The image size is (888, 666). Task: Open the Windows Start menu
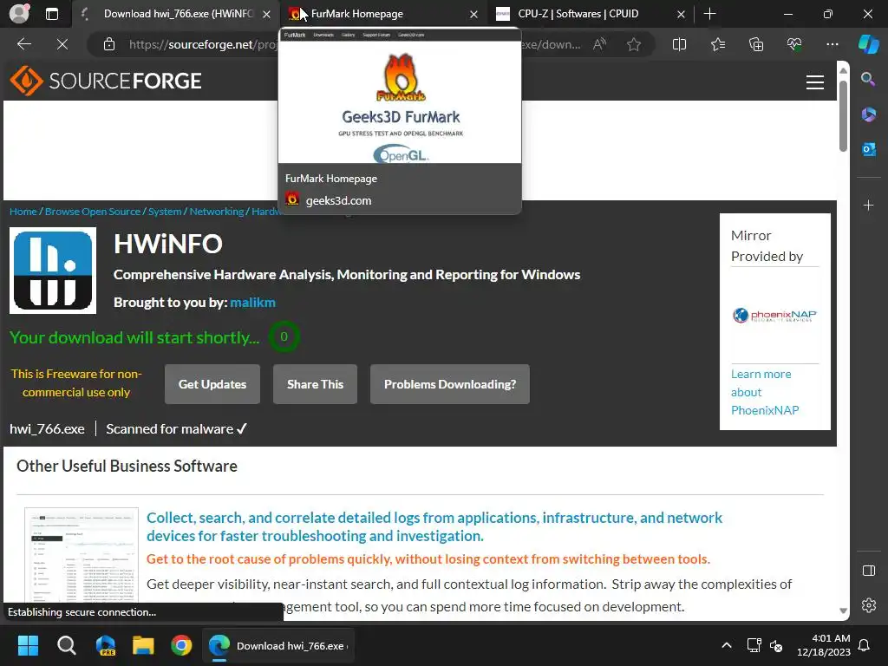(x=28, y=645)
